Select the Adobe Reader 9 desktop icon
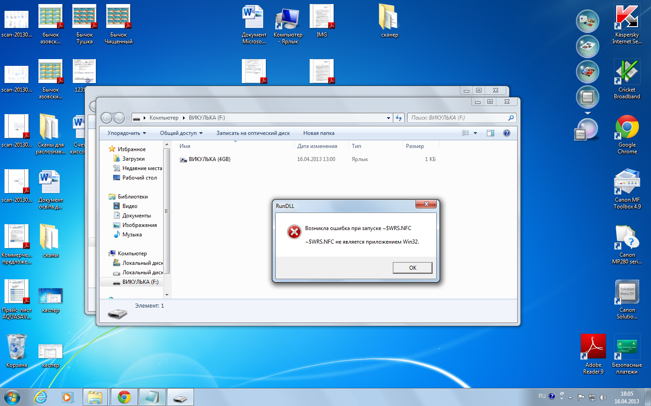The width and height of the screenshot is (651, 406). point(593,355)
